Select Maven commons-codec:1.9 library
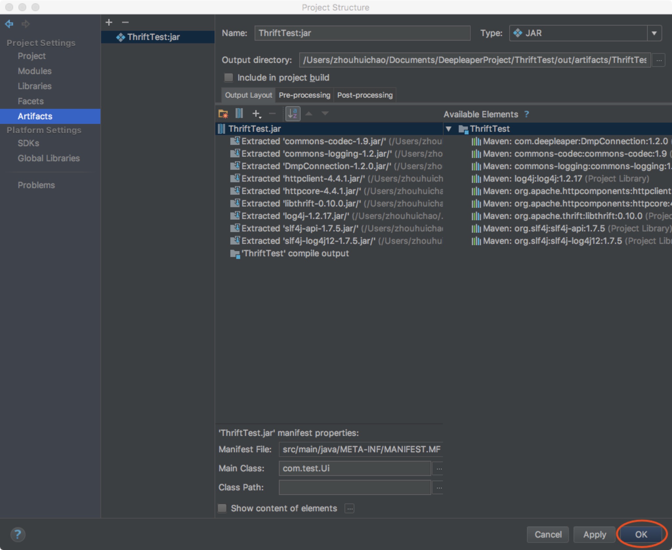 (571, 154)
